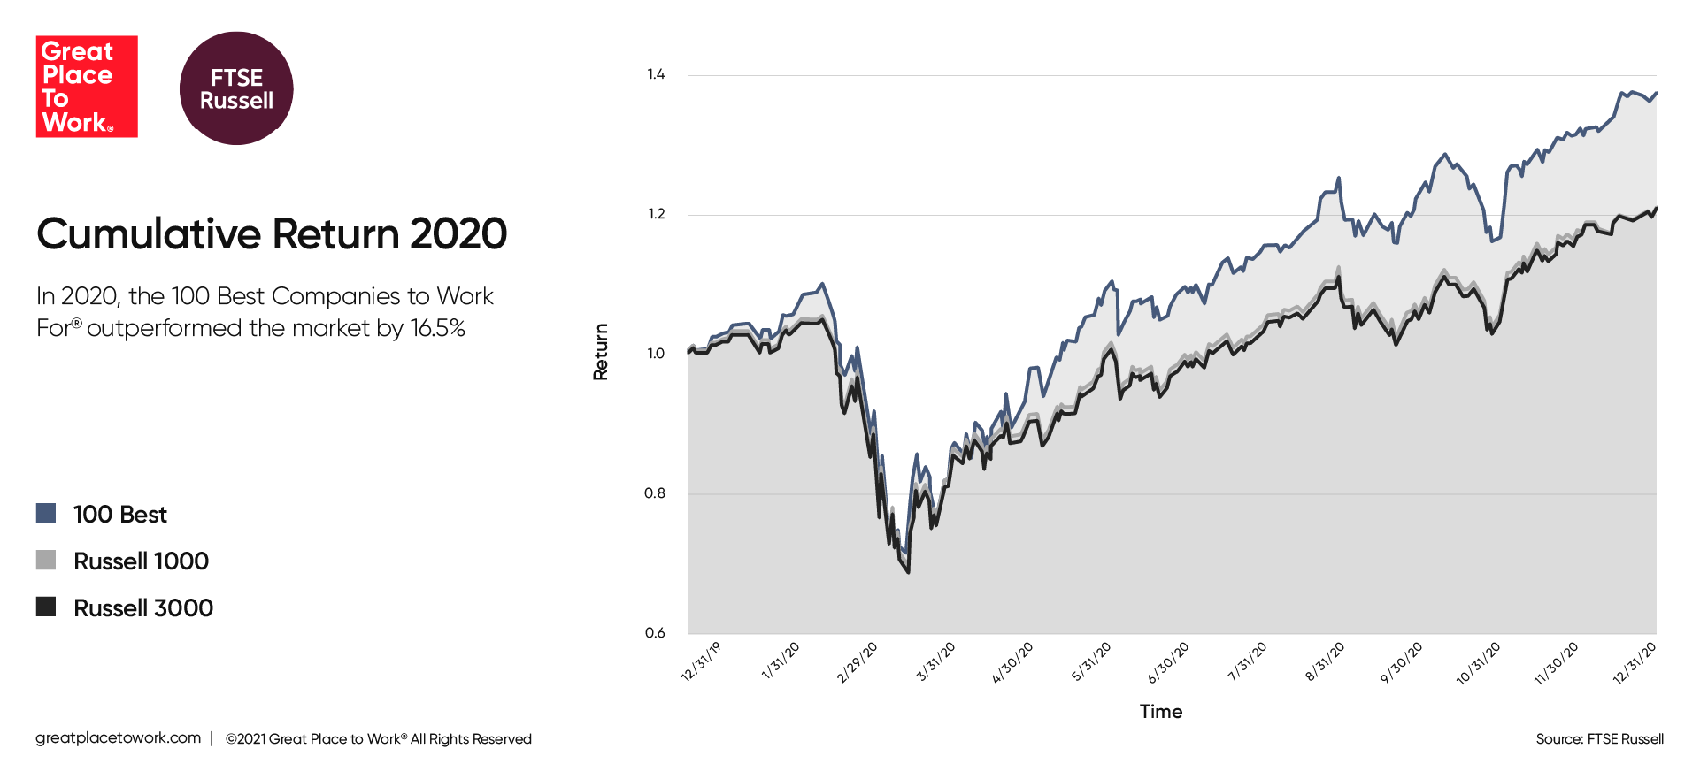Click the Russell 3000 legend label

[143, 608]
